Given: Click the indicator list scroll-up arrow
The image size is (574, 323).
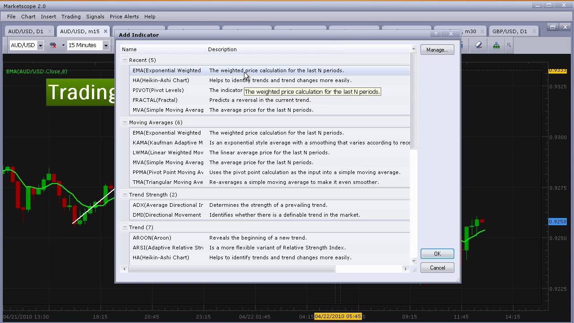Looking at the screenshot, I should 414,48.
